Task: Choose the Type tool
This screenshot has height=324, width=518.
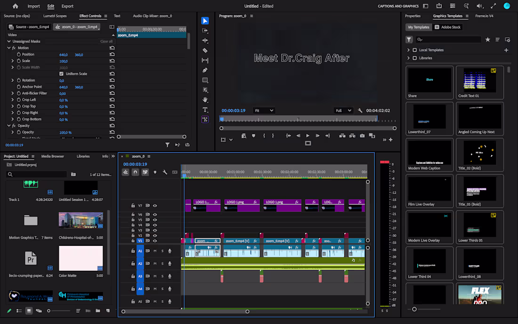Action: pos(205,110)
